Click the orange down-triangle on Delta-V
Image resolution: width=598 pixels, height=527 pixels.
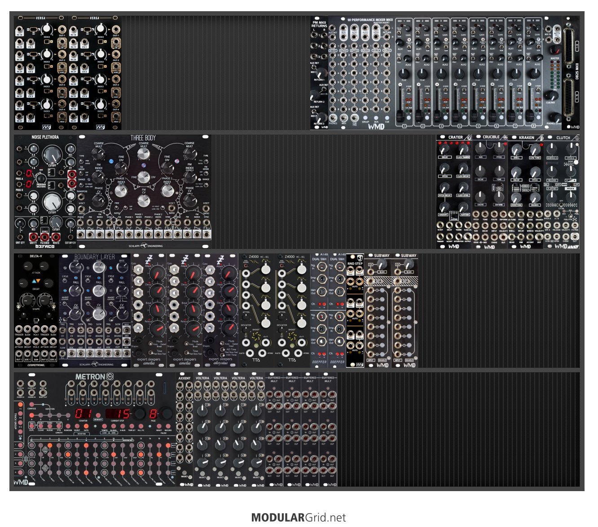39,282
